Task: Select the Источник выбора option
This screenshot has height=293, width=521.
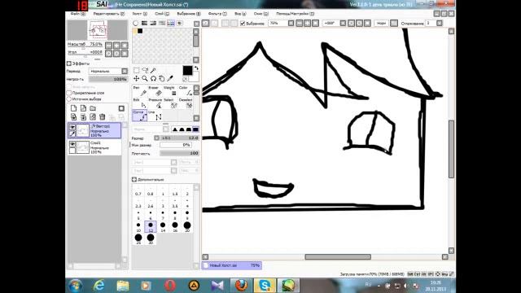Action: pos(69,99)
